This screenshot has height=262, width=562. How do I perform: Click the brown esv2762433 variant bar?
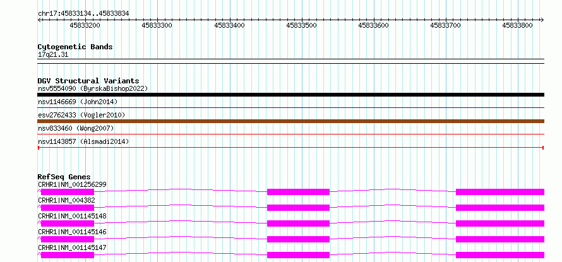(290, 121)
